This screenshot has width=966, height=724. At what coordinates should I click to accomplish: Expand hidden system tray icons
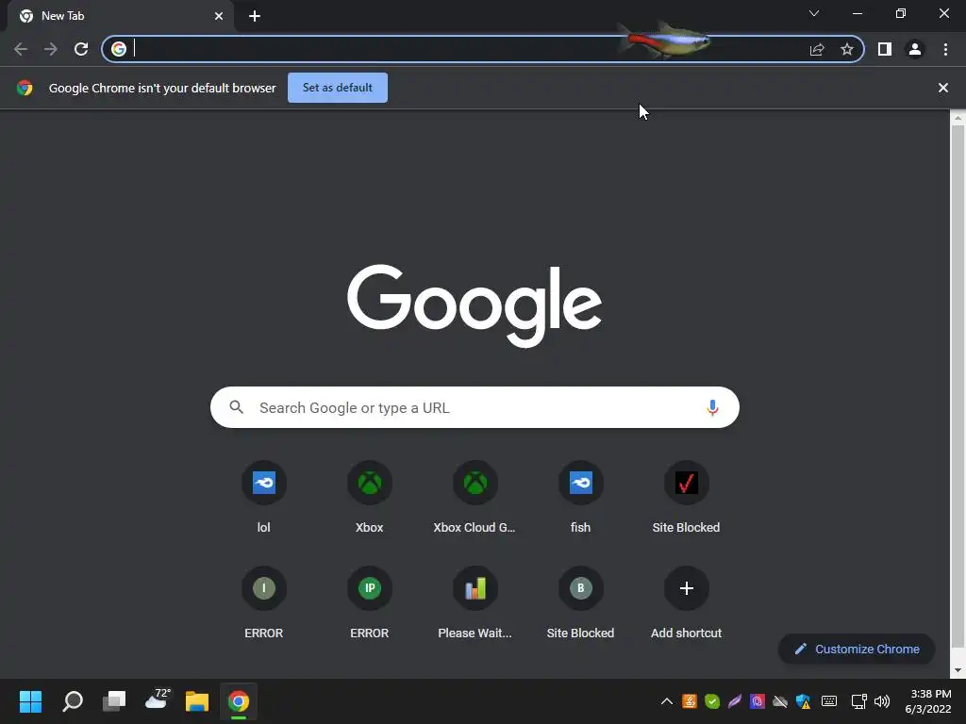pos(667,701)
